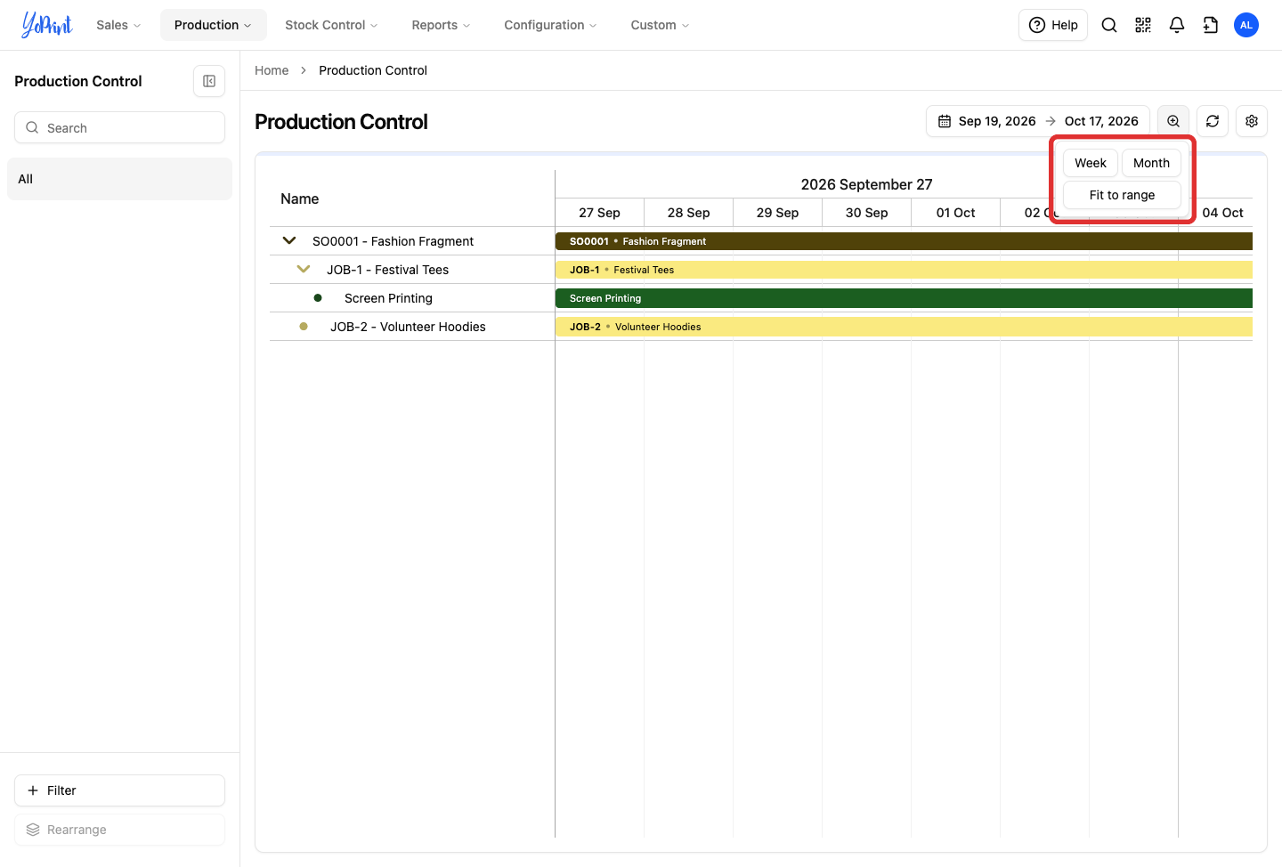This screenshot has height=867, width=1282.
Task: Select the All view in sidebar
Action: click(119, 179)
